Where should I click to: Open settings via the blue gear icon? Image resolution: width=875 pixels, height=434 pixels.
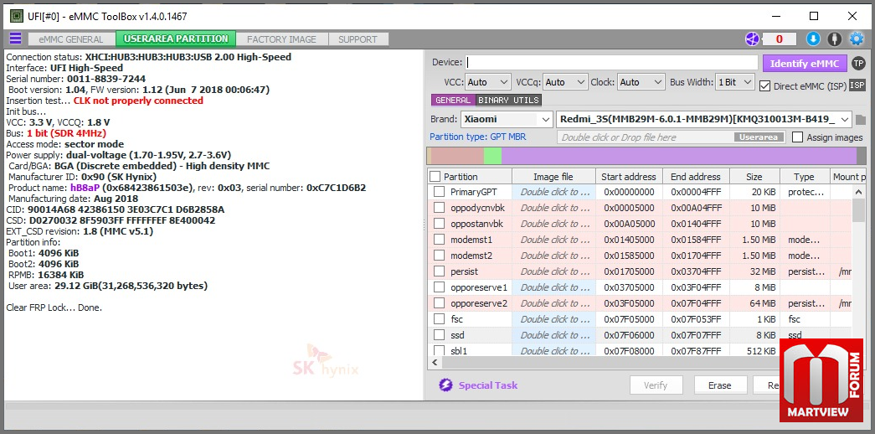click(x=856, y=39)
